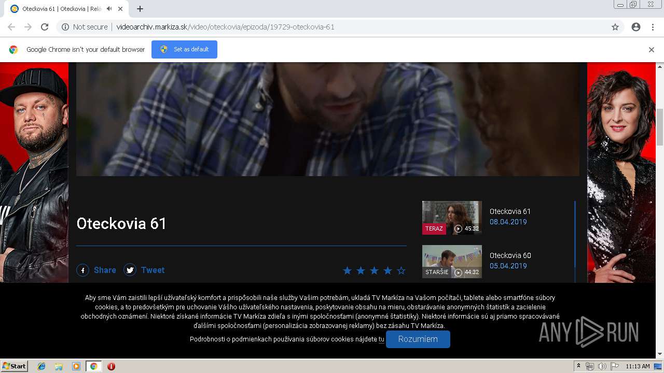Screen dimensions: 664x373
Task: Click the Tweet text link
Action: coord(153,270)
